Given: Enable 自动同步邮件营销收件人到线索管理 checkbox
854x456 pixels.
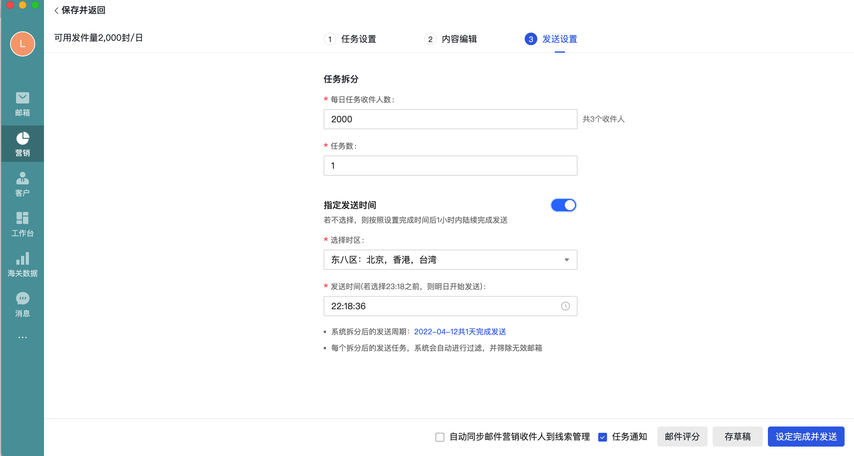Looking at the screenshot, I should [x=440, y=437].
